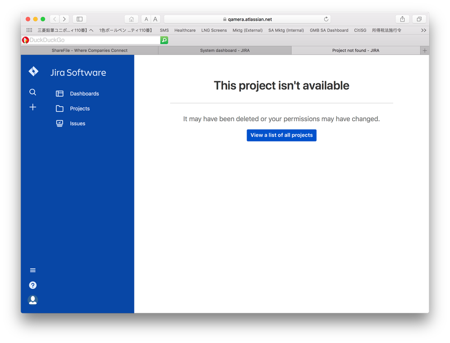Click the Jira Software title link
Viewport: 450px width, 343px height.
pyautogui.click(x=78, y=72)
